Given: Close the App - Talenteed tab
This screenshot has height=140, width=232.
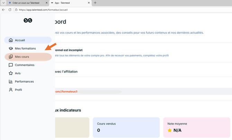Looking at the screenshot, I should [x=89, y=3].
